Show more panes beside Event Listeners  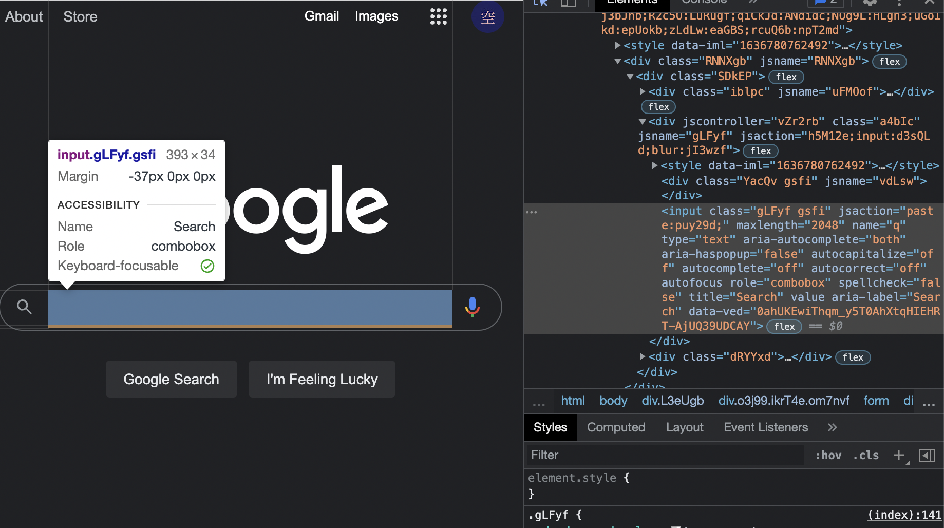click(833, 427)
